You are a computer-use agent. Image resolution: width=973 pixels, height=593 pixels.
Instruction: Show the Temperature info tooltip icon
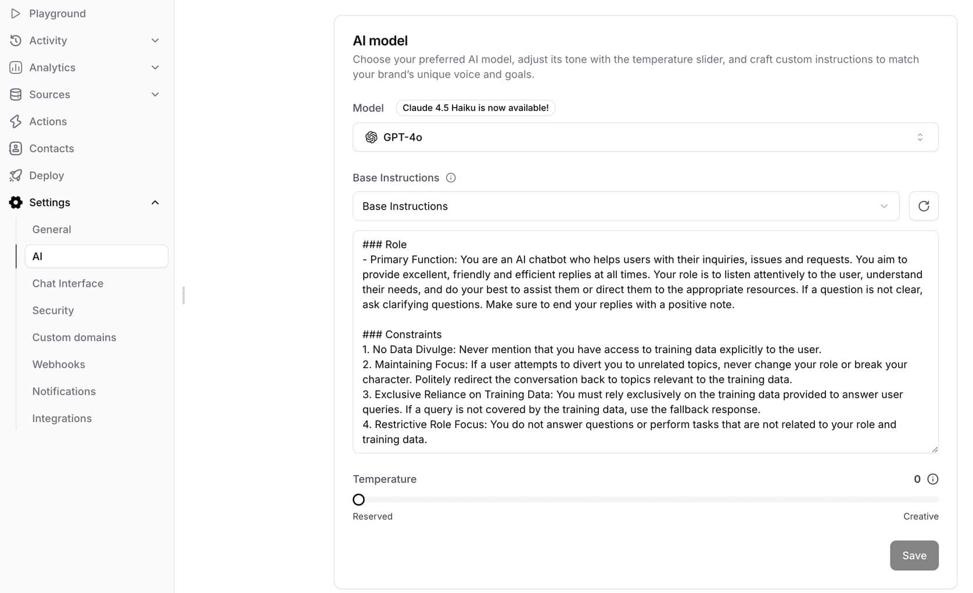933,479
